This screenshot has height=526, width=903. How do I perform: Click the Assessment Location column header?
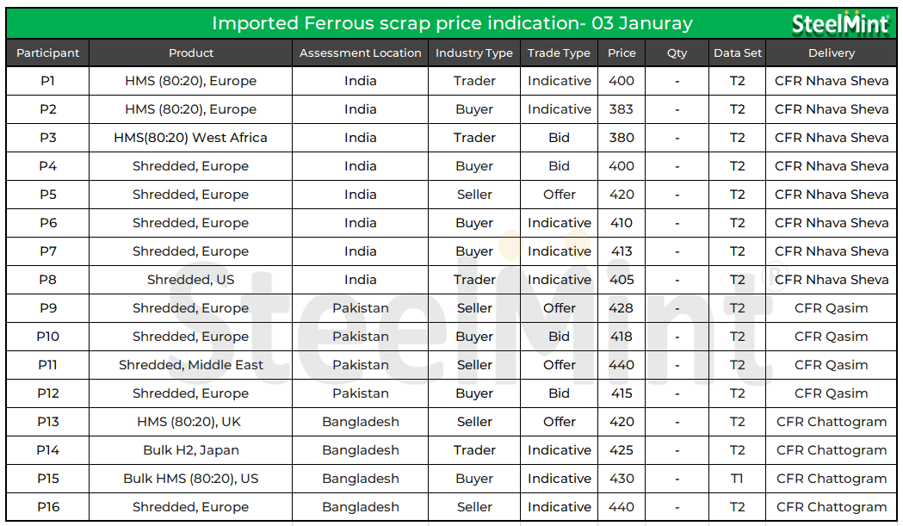(x=361, y=53)
